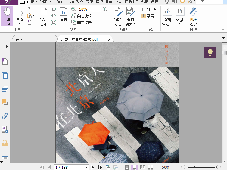
Task: Click the Reflow (重排) button
Action: (64, 14)
